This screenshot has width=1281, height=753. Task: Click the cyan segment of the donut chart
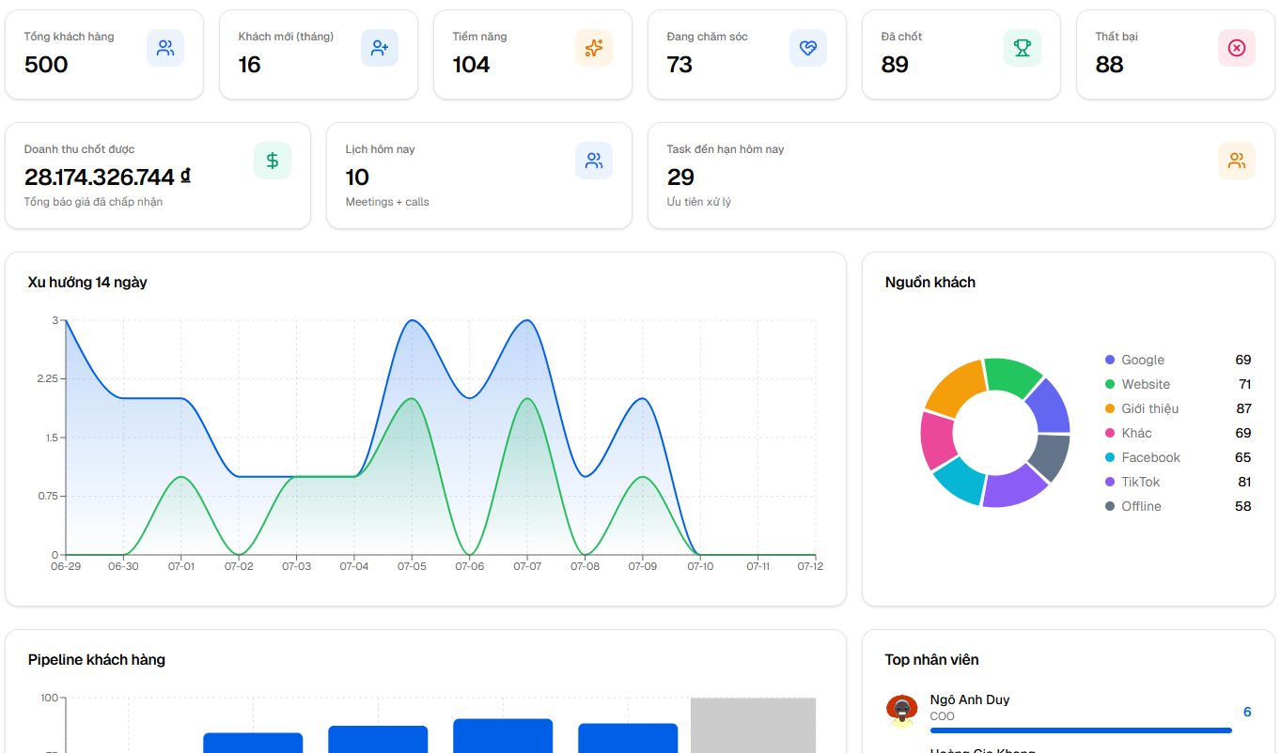[960, 479]
